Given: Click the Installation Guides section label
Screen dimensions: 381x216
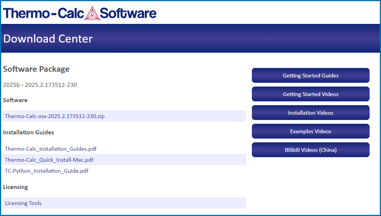Looking at the screenshot, I should pos(28,132).
